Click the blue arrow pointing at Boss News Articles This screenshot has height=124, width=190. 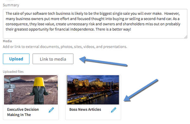(141, 90)
